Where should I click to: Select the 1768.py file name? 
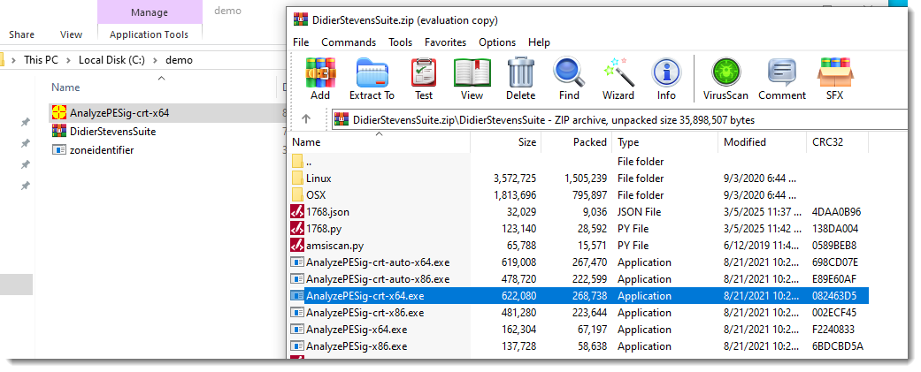[x=326, y=229]
